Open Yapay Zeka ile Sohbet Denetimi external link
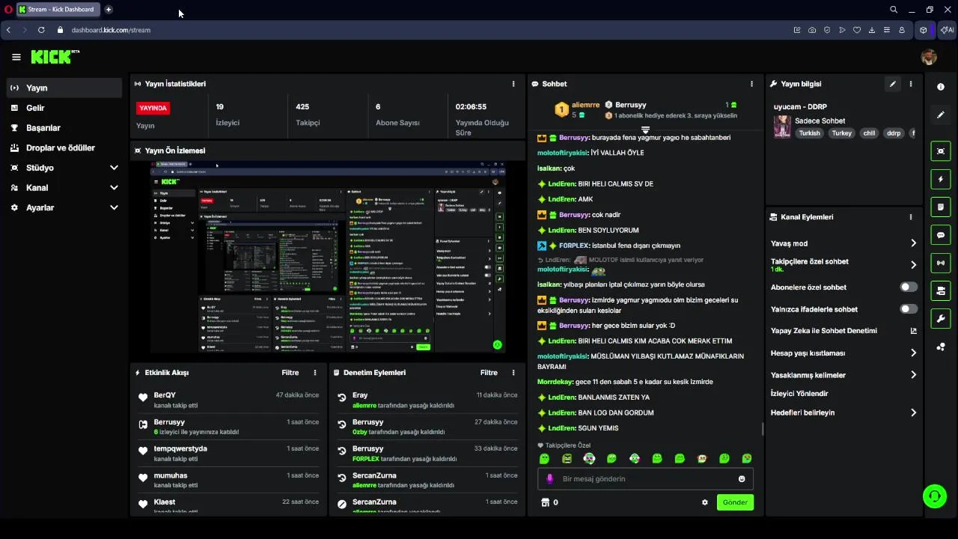This screenshot has width=958, height=539. tap(913, 331)
